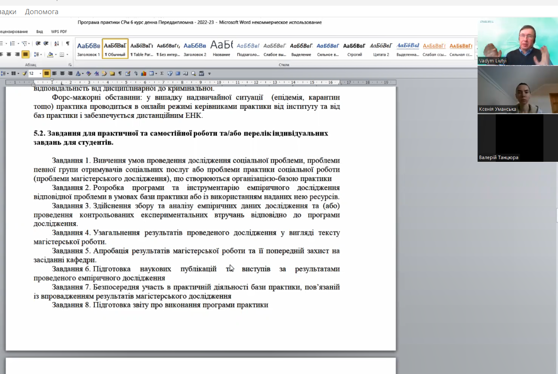The image size is (558, 374).
Task: Click the paint bucket shading swatch
Action: coord(50,54)
